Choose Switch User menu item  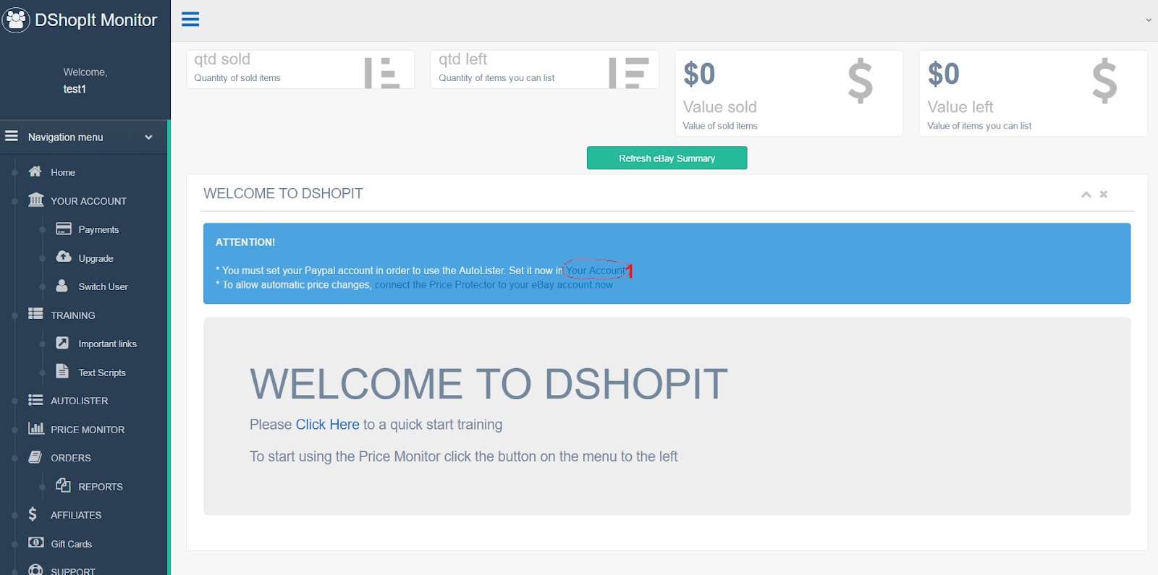[x=103, y=286]
